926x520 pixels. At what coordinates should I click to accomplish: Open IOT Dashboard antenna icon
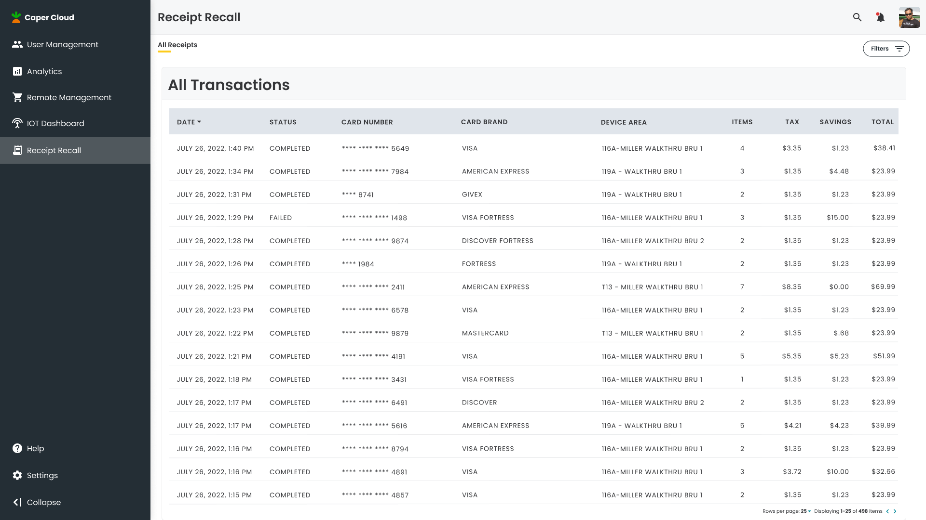coord(17,123)
